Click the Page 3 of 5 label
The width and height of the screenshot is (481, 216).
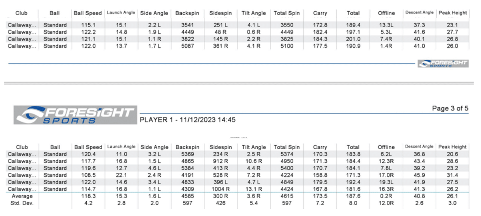click(450, 108)
